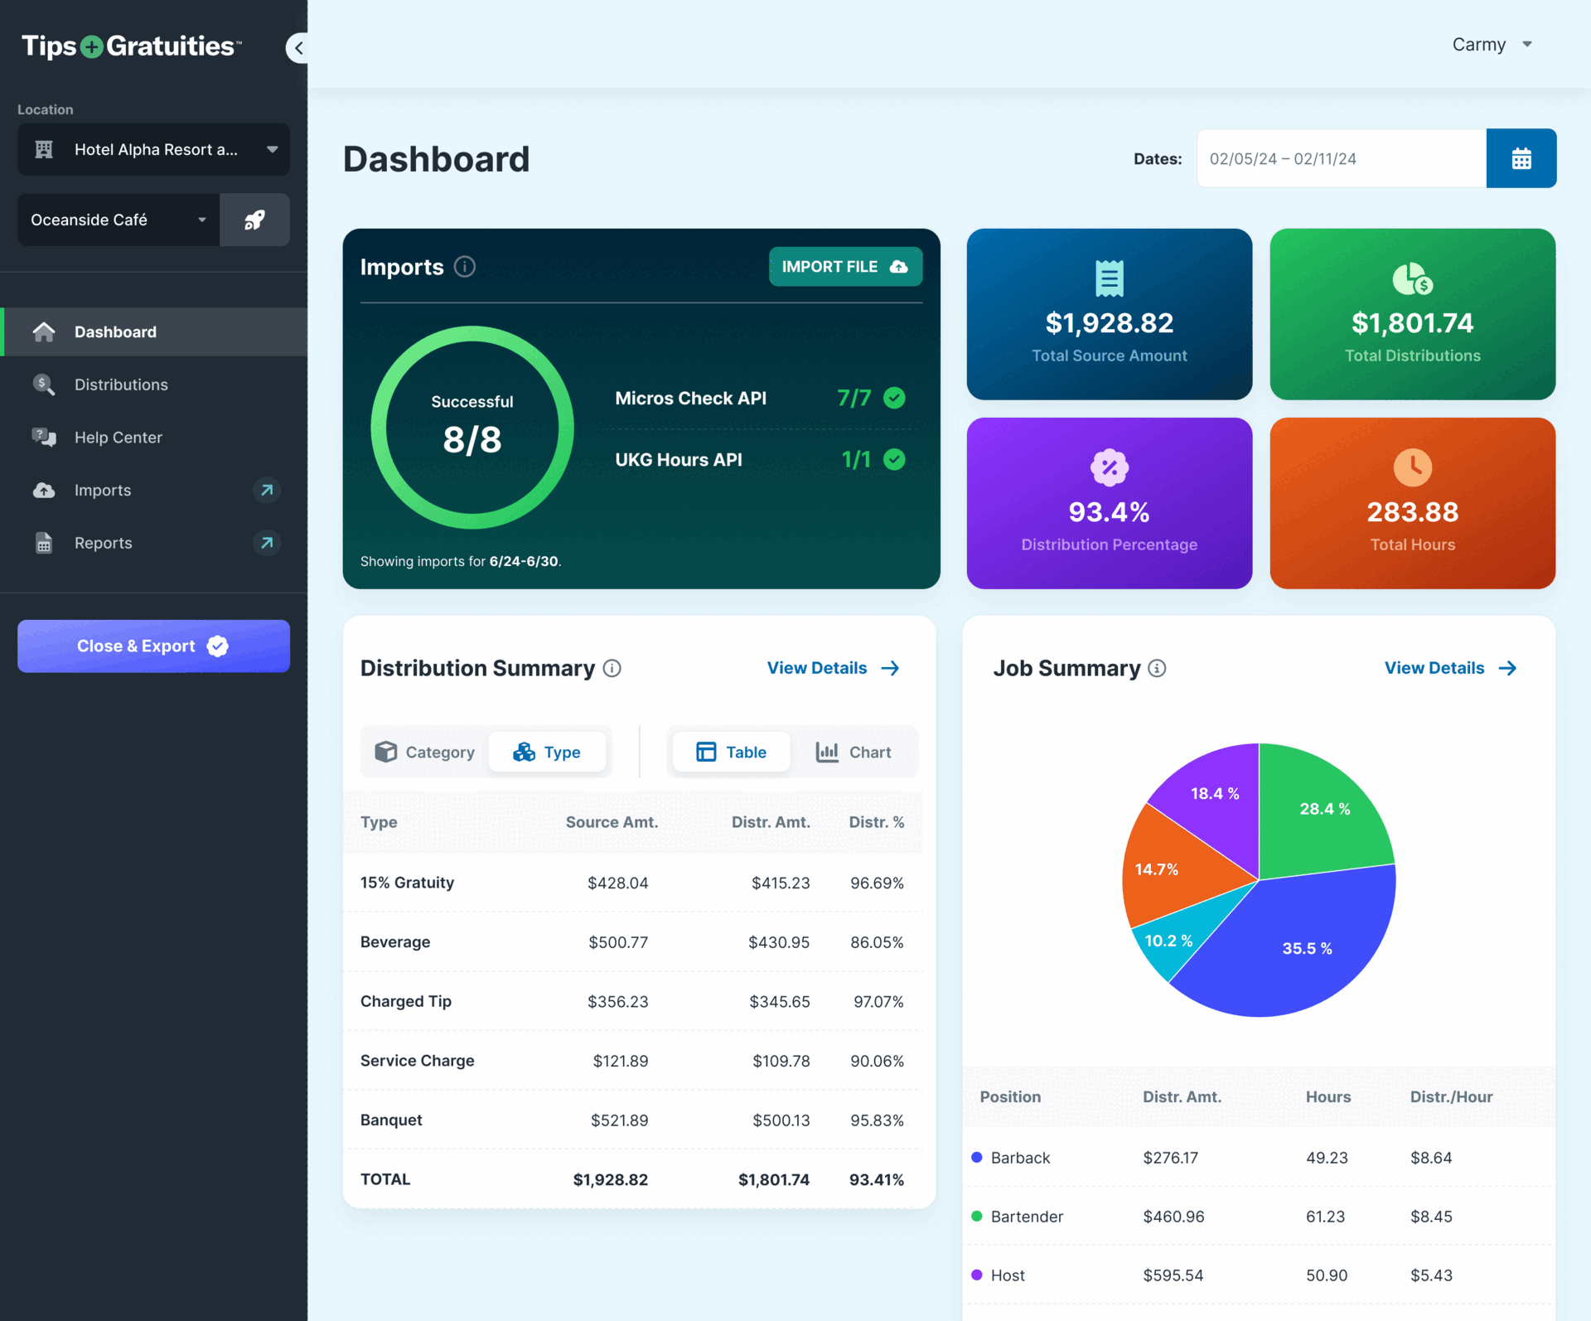
Task: Switch summary grouping to Type
Action: tap(547, 752)
